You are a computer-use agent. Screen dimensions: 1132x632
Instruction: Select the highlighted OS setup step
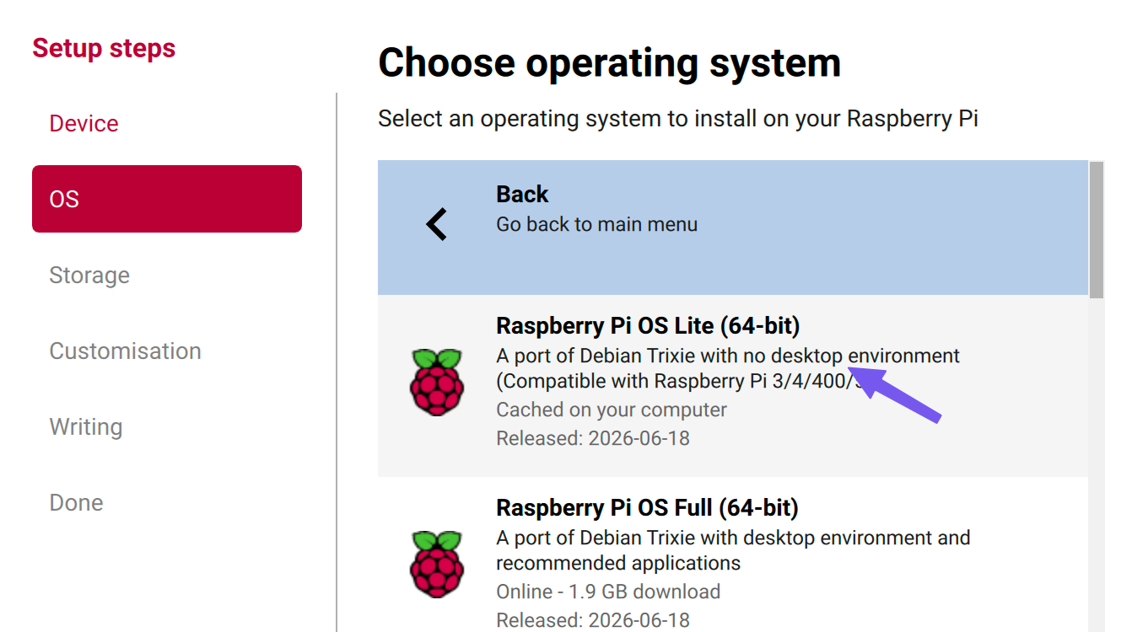click(x=167, y=199)
